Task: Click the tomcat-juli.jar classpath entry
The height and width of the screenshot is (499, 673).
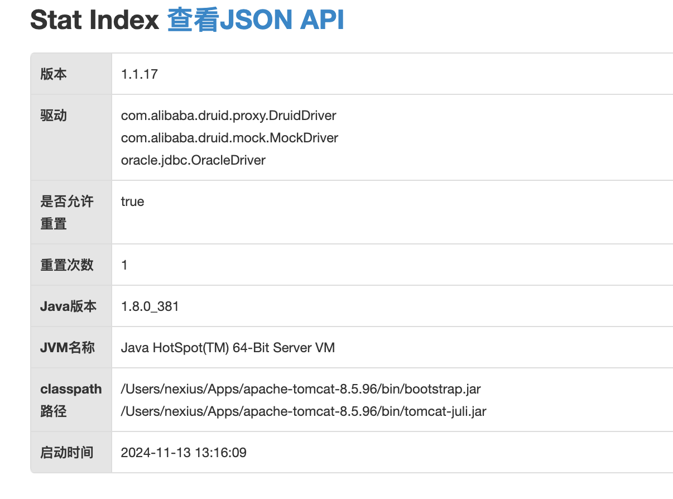Action: tap(304, 411)
